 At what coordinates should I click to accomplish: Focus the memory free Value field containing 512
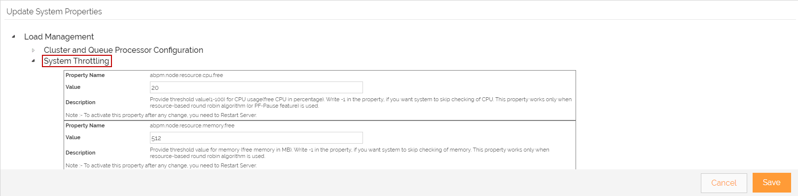256,138
